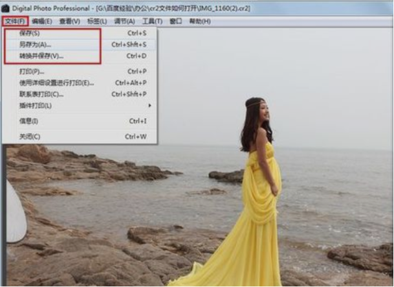The image size is (394, 287).
Task: Open the 查看(V) menu
Action: [69, 21]
